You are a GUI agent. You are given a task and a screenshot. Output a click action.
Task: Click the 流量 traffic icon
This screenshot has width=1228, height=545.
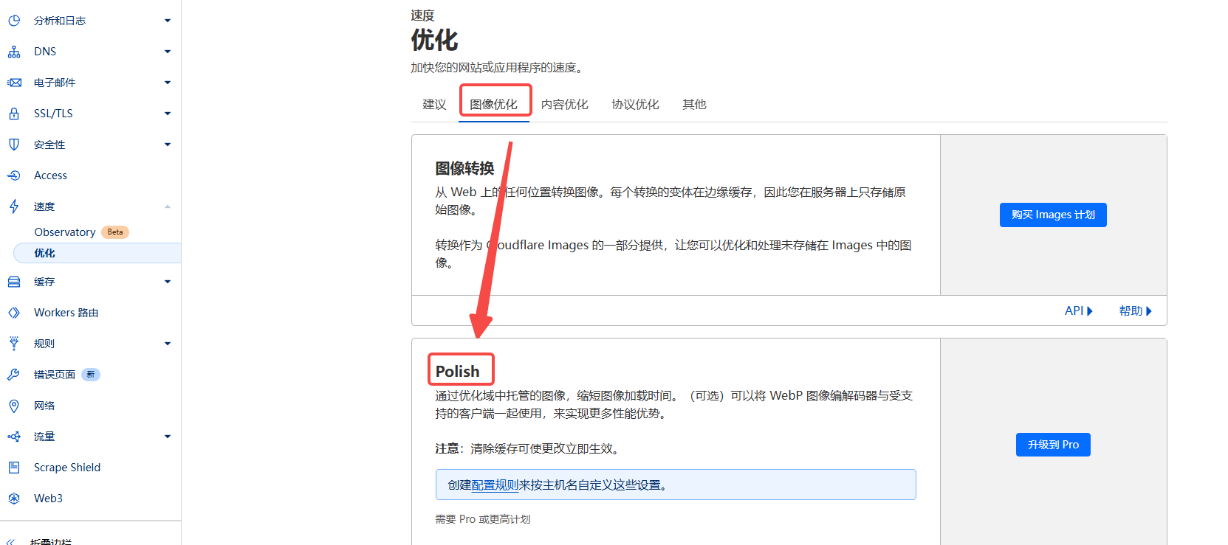click(x=14, y=437)
